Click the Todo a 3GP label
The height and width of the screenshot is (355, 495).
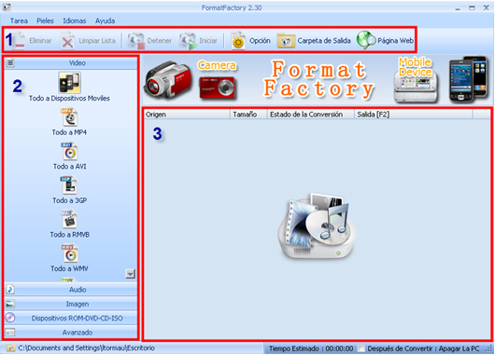[69, 200]
